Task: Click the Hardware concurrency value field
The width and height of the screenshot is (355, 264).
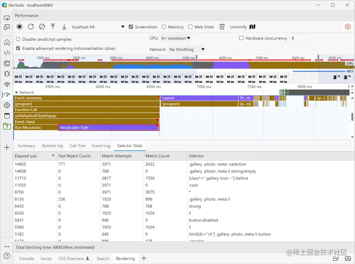Action: click(298, 38)
